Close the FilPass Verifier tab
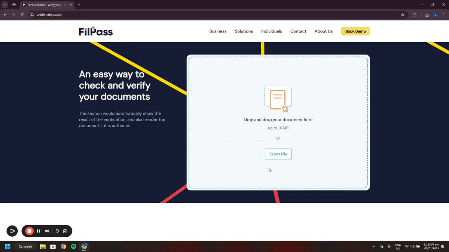This screenshot has width=449, height=252. pos(71,5)
